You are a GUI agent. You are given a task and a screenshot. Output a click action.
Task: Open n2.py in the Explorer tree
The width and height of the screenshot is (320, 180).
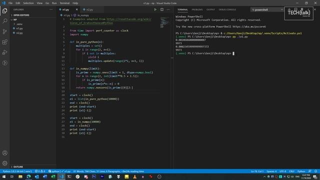pyautogui.click(x=19, y=33)
